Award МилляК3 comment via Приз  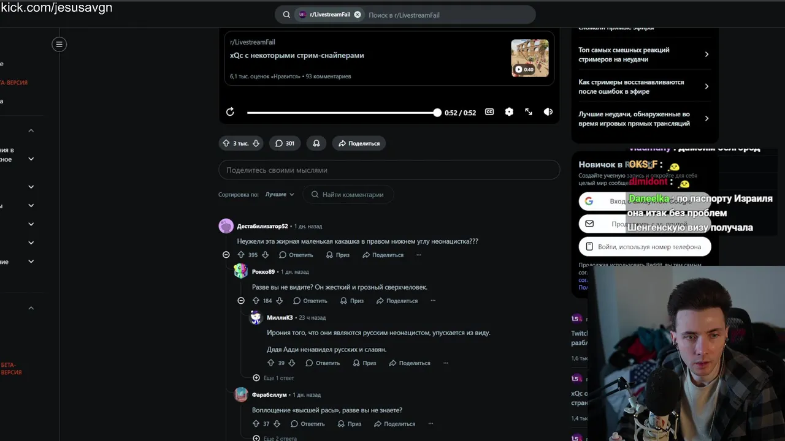pos(365,363)
